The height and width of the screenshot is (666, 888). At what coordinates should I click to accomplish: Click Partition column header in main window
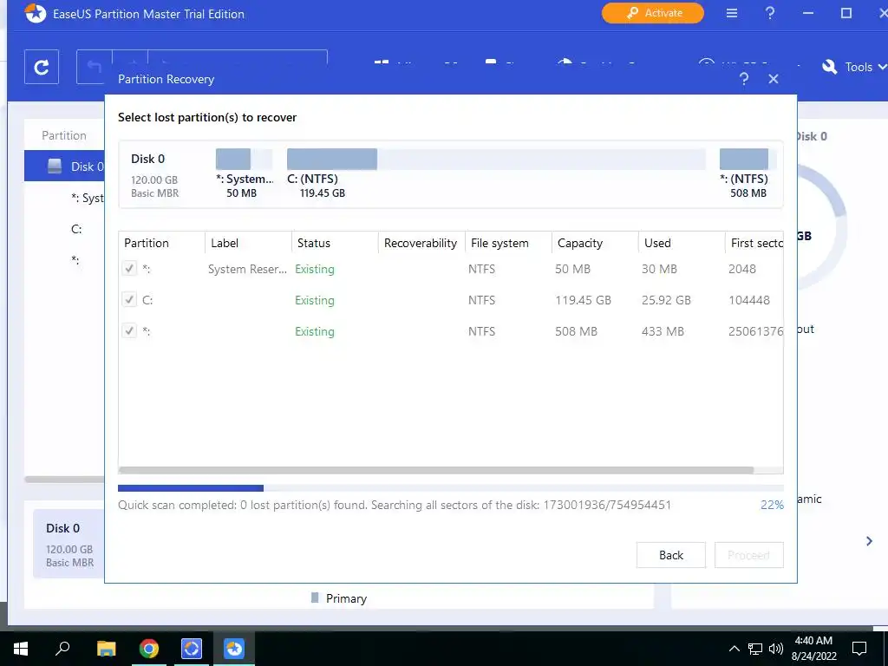[64, 135]
